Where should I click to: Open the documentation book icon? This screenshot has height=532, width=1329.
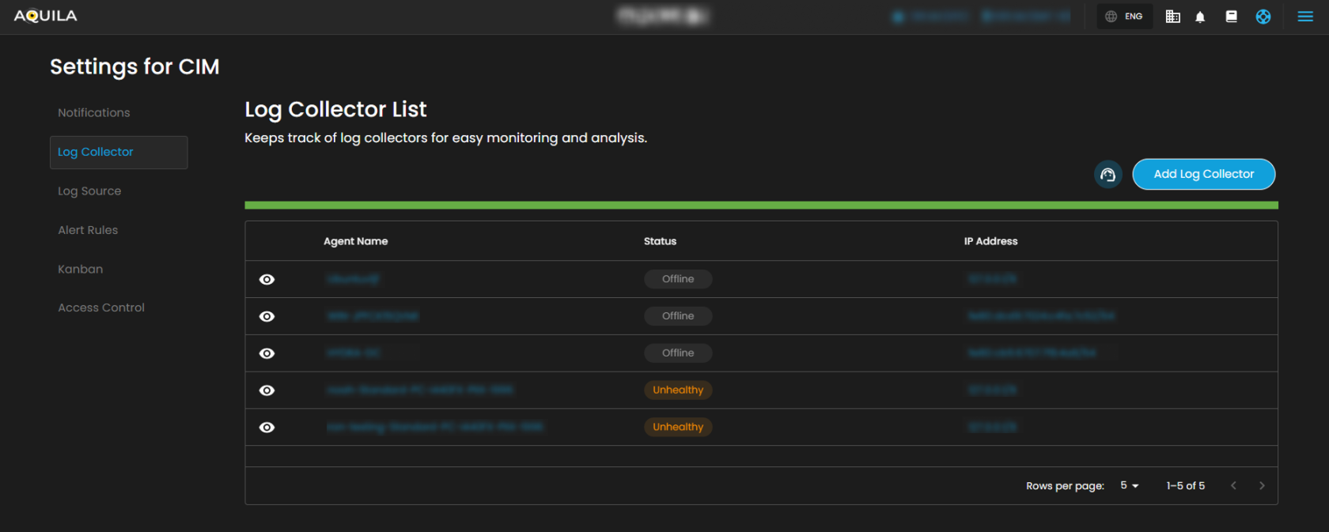point(1231,17)
